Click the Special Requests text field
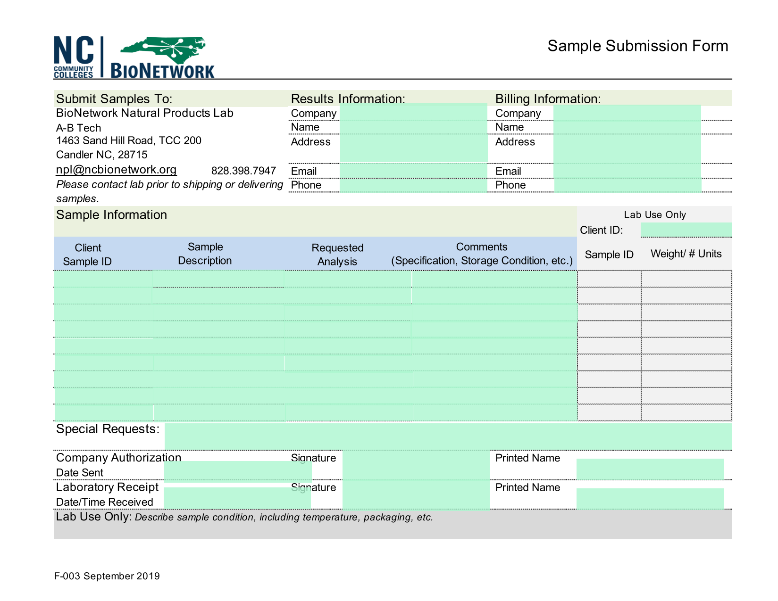The height and width of the screenshot is (601, 778). coord(448,436)
